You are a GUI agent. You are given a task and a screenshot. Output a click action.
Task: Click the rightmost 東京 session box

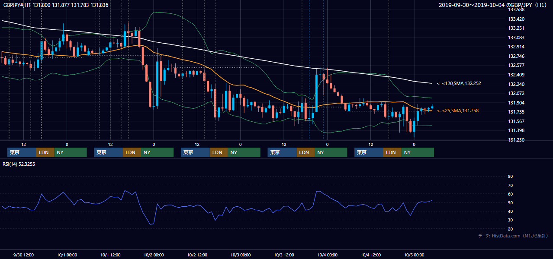(x=369, y=152)
